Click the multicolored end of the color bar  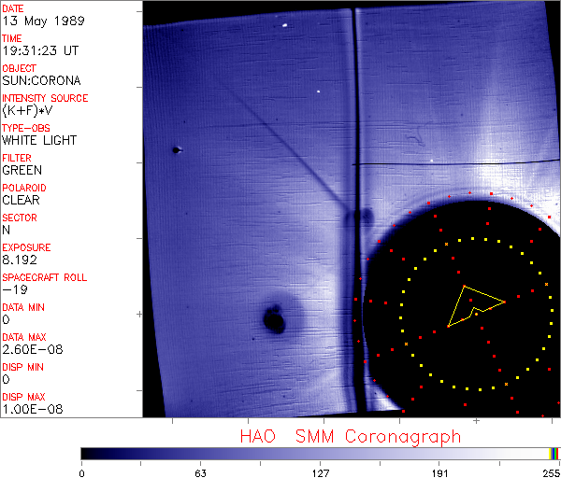[555, 453]
